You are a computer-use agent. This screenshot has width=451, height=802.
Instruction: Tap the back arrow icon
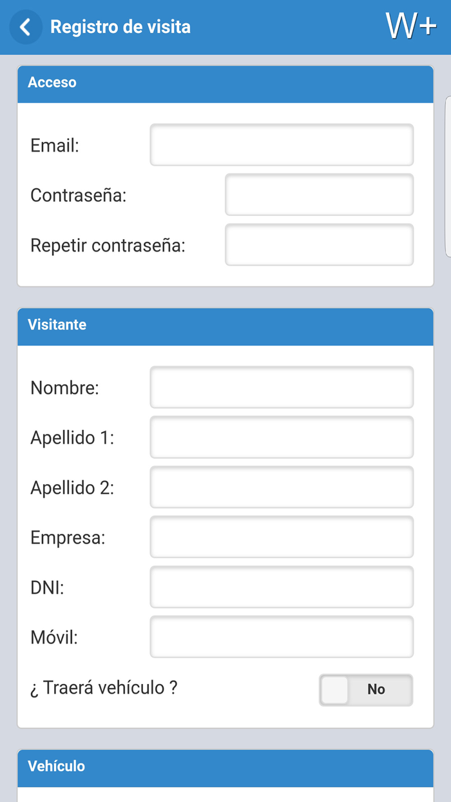tap(24, 27)
